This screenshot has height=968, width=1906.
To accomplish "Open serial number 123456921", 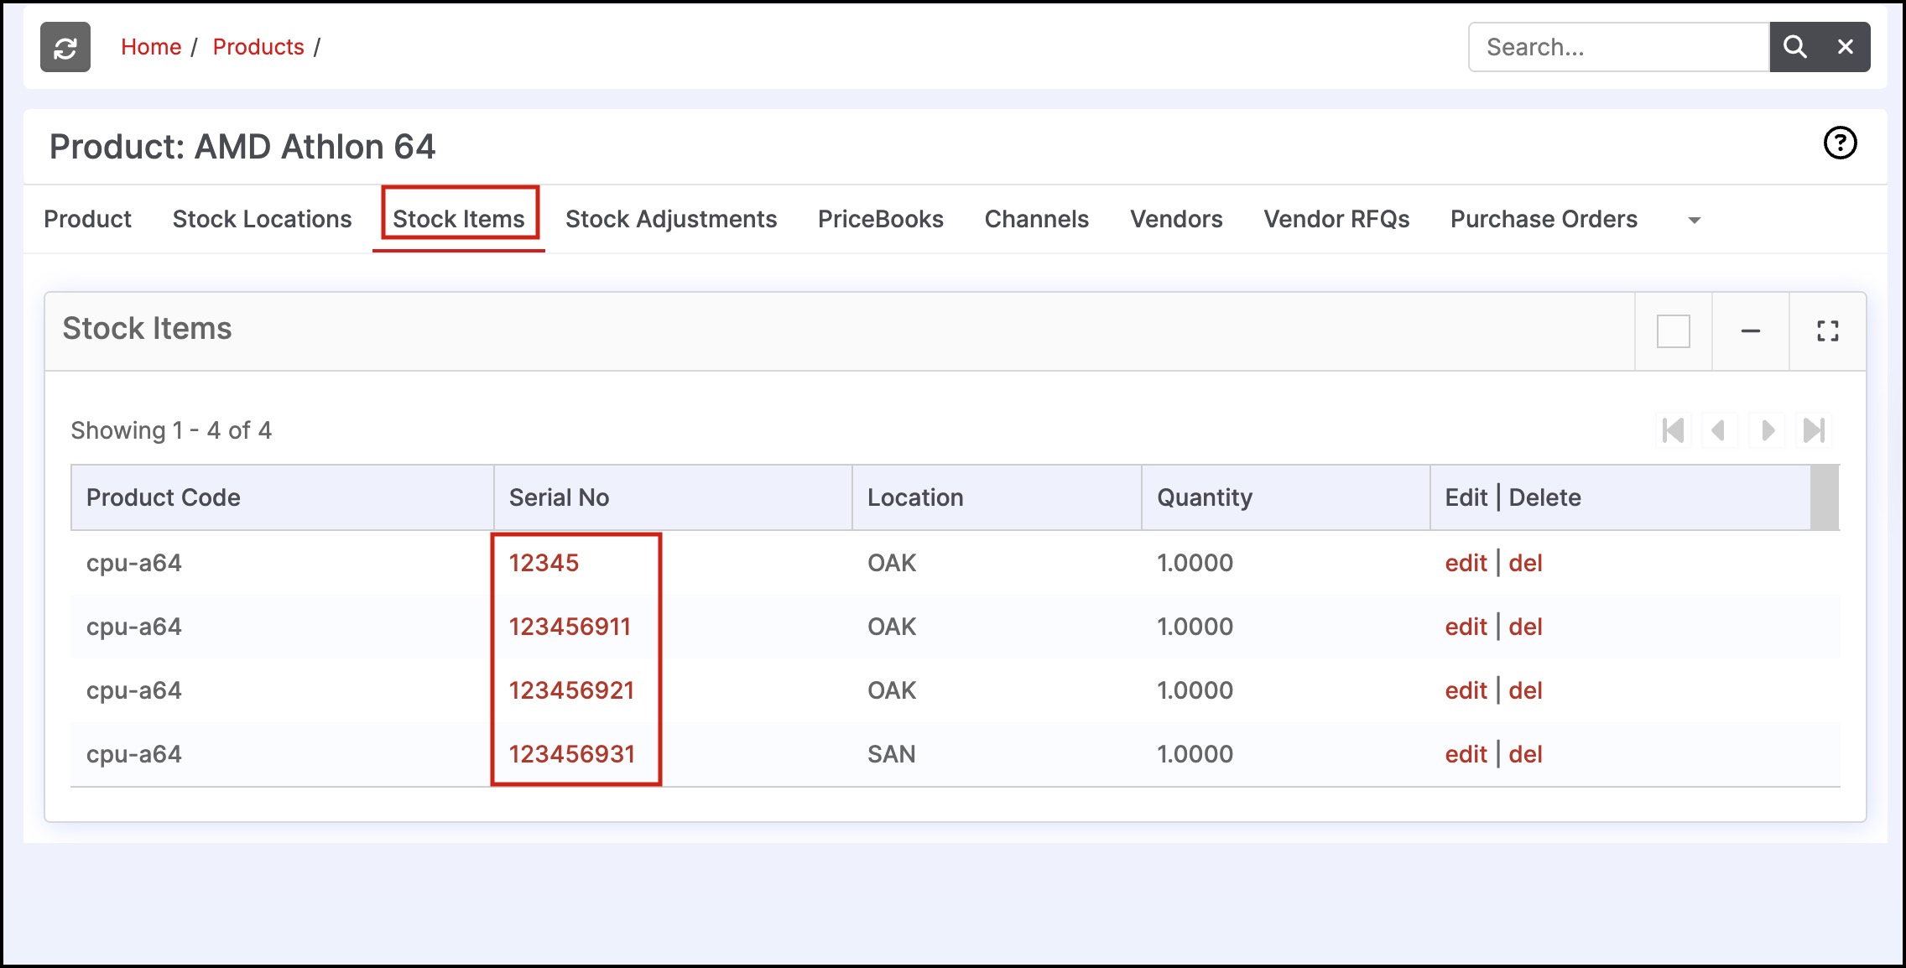I will pyautogui.click(x=571, y=690).
